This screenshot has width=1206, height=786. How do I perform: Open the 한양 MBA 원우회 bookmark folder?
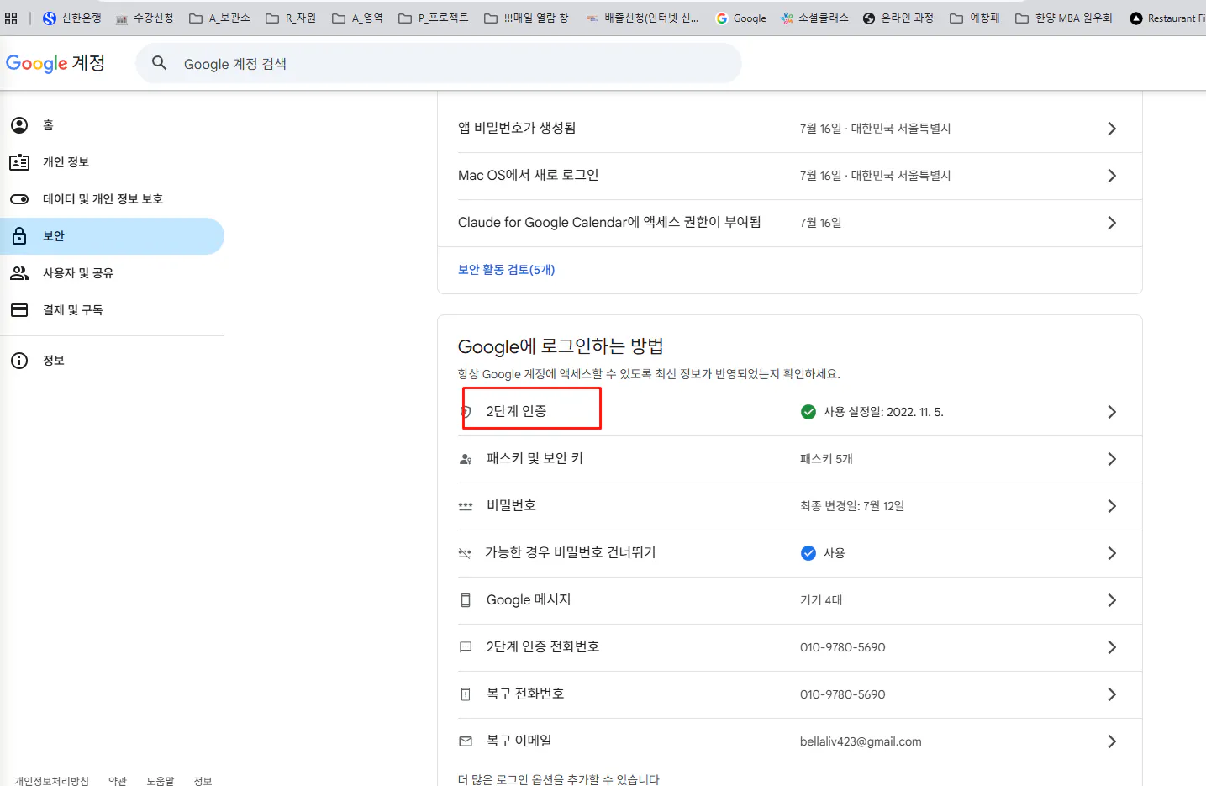click(1064, 18)
